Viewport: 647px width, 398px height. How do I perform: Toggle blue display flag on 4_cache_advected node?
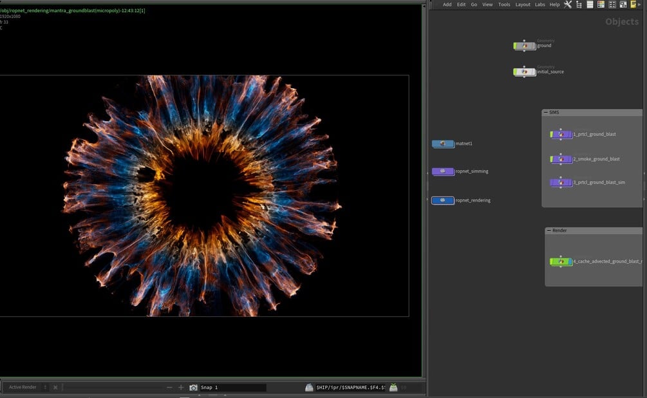pos(570,261)
